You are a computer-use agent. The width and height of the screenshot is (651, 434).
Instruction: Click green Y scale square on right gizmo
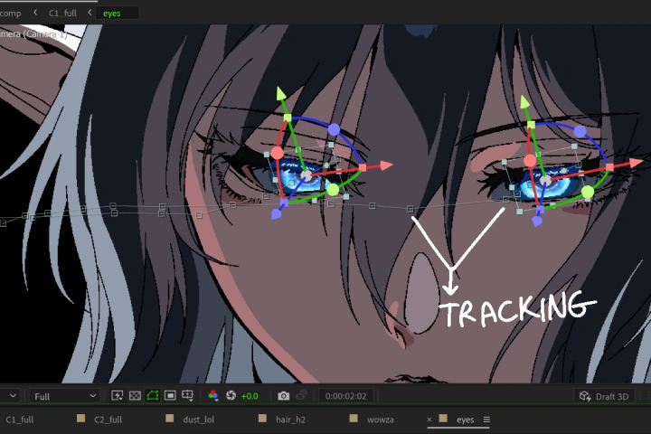531,125
